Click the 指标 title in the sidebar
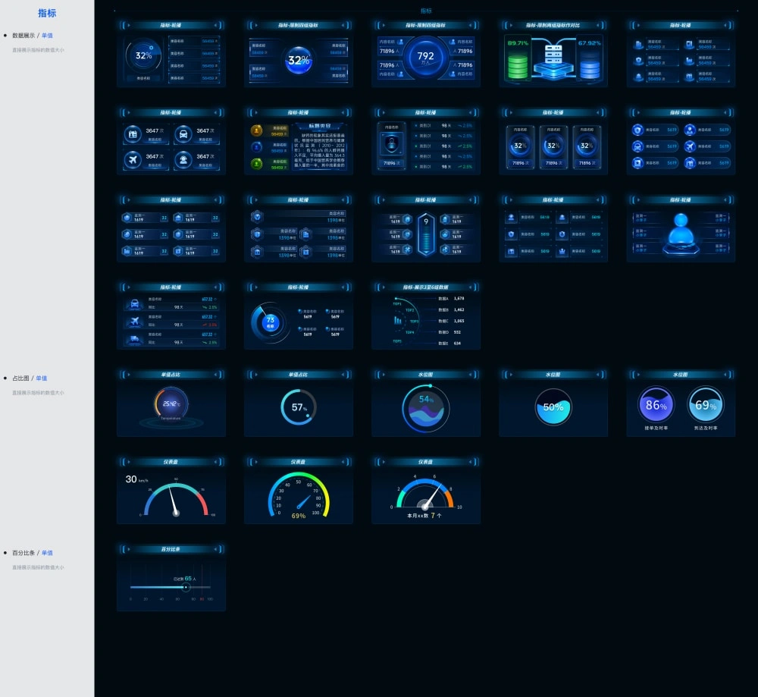Screen dimensions: 758x697 pyautogui.click(x=47, y=13)
